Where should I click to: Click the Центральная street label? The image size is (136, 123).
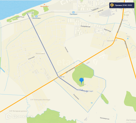70,70
